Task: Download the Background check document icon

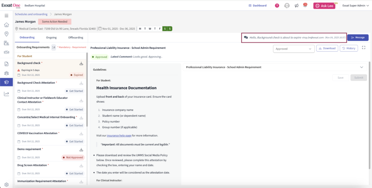Action: (x=81, y=63)
